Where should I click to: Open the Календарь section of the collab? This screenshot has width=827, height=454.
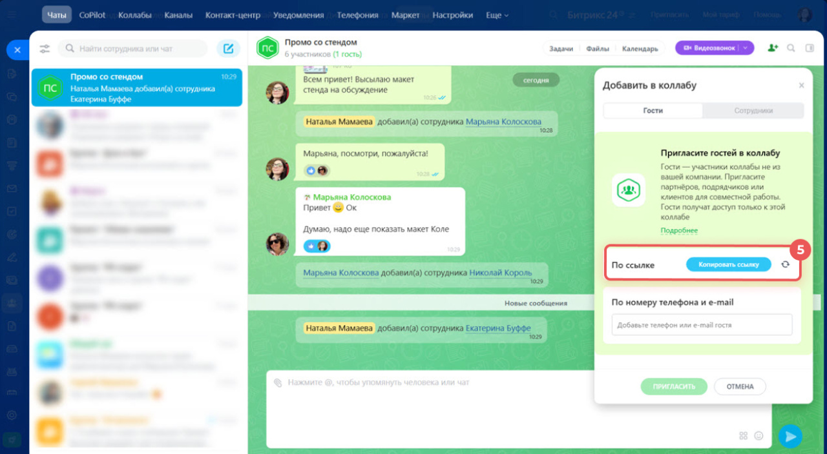640,48
